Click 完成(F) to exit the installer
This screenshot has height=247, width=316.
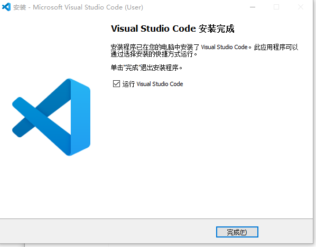[x=237, y=232]
